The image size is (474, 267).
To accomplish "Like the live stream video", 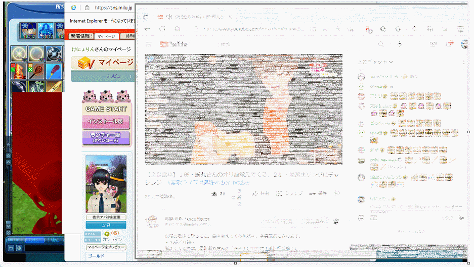I will click(218, 194).
